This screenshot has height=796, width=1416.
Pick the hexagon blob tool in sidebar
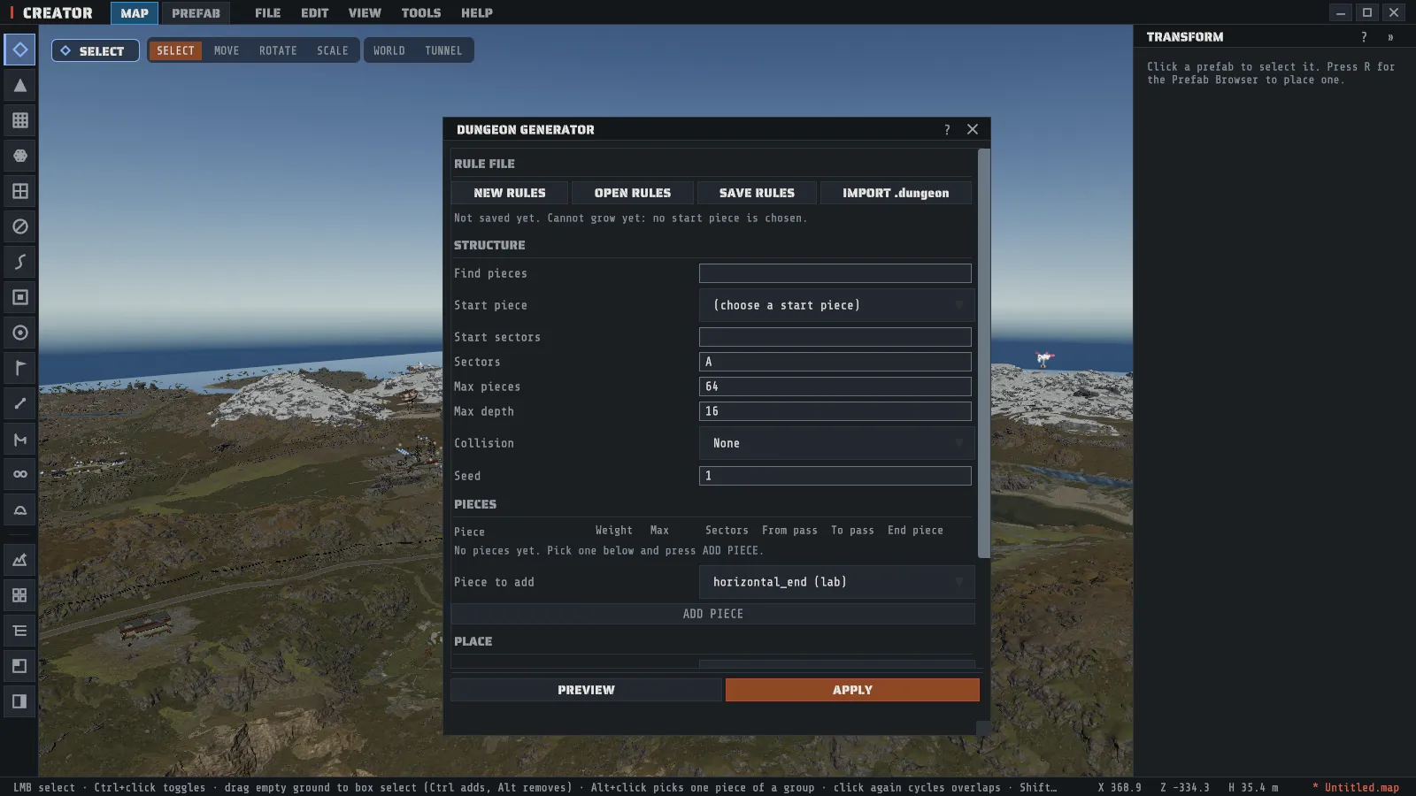click(x=19, y=156)
